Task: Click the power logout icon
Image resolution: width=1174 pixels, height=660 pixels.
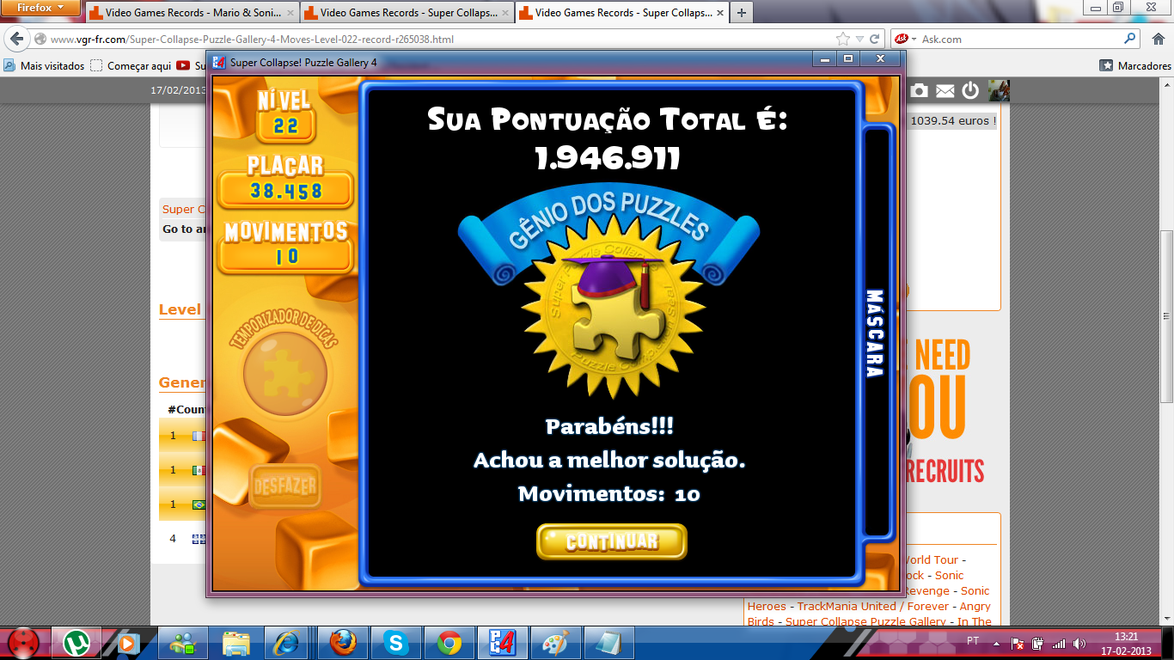Action: pyautogui.click(x=970, y=91)
